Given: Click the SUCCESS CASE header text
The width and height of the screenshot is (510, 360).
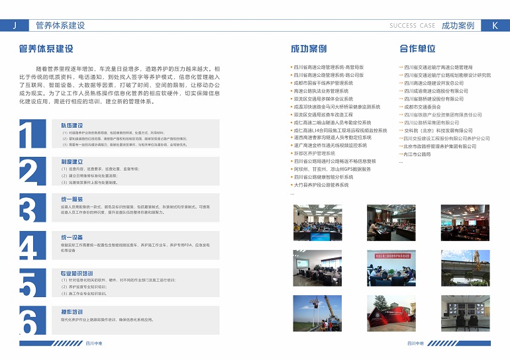Looking at the screenshot, I should [x=412, y=26].
